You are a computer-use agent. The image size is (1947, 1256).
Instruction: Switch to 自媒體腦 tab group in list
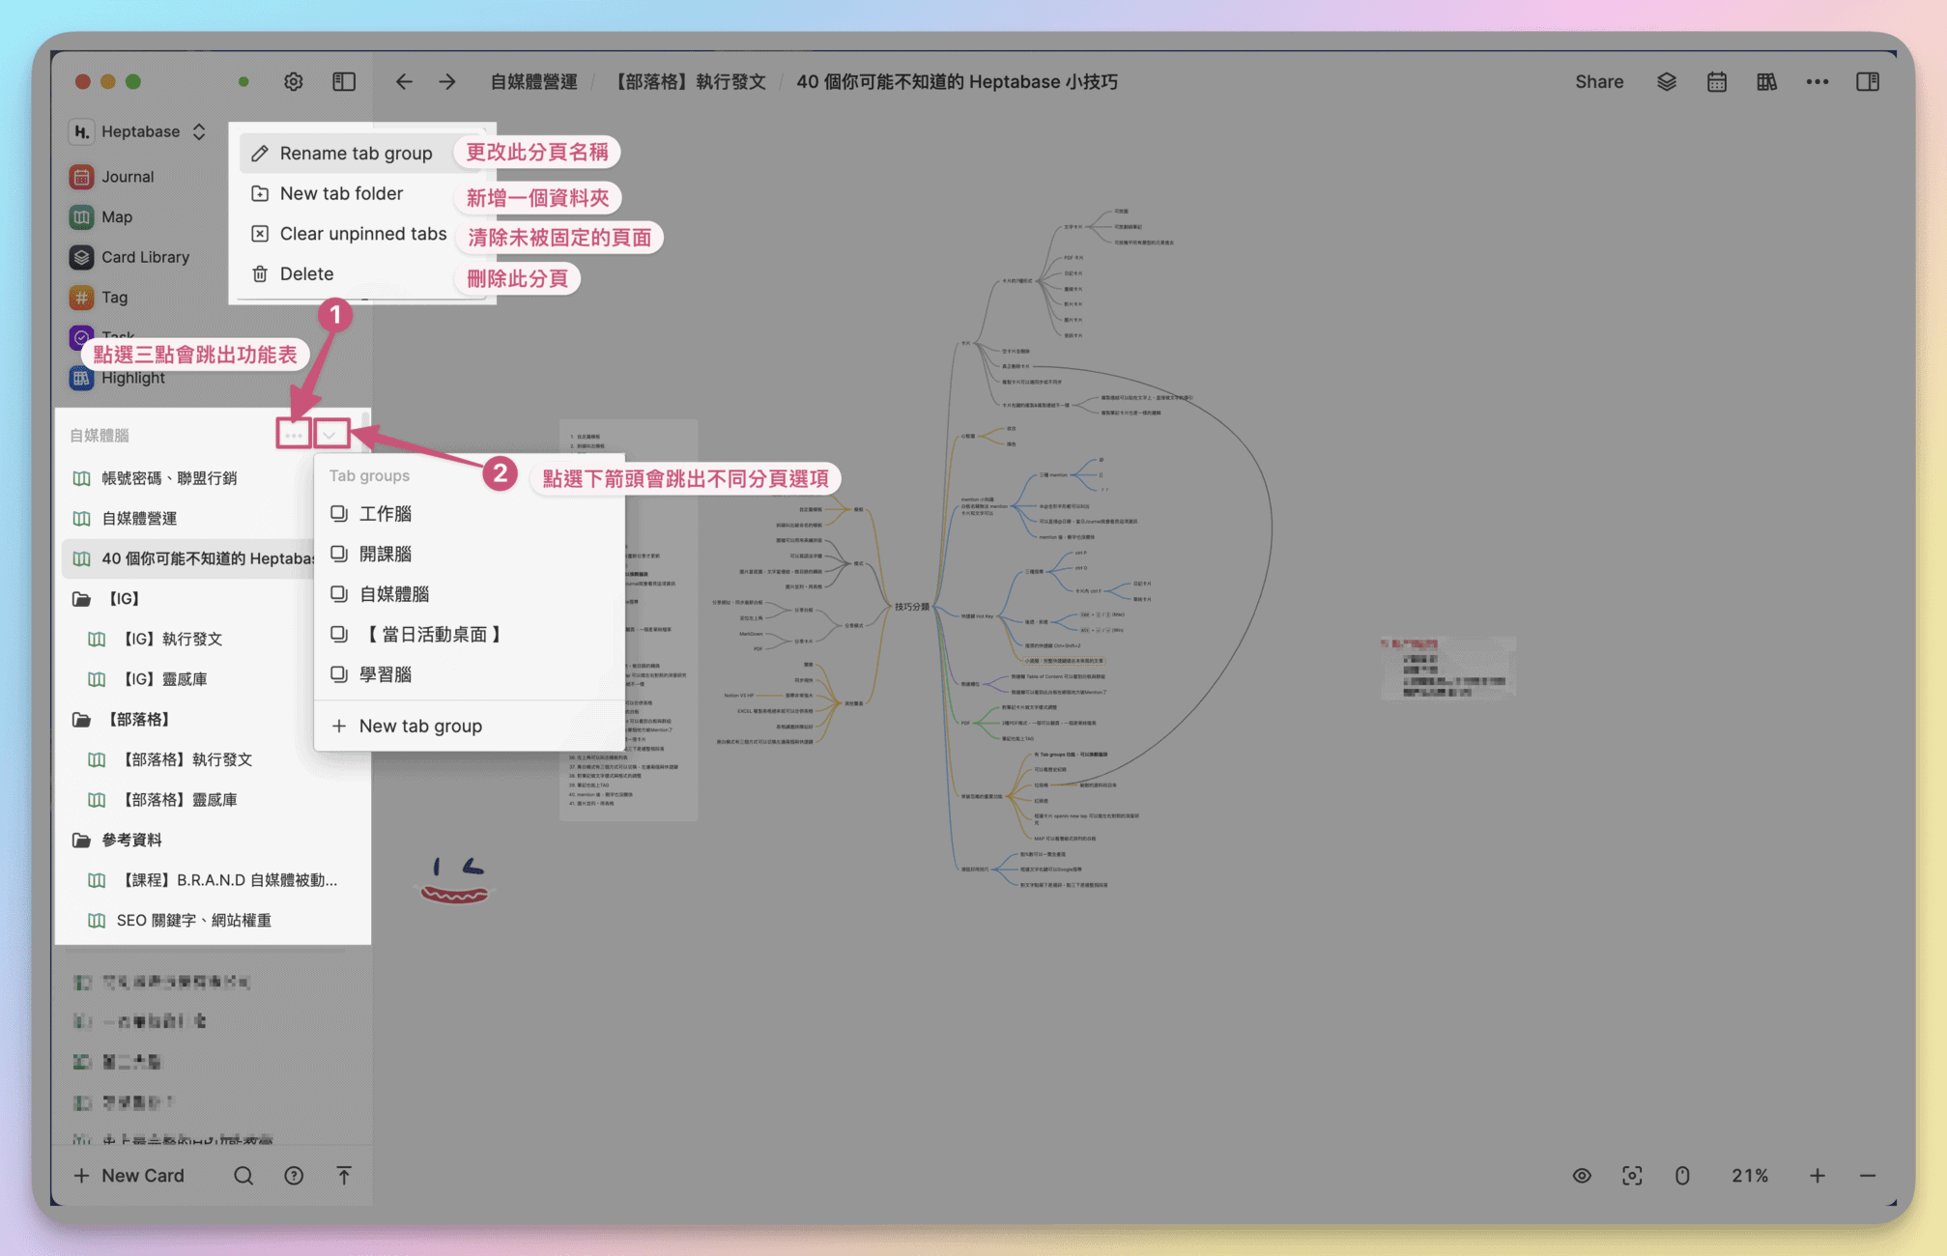tap(470, 594)
